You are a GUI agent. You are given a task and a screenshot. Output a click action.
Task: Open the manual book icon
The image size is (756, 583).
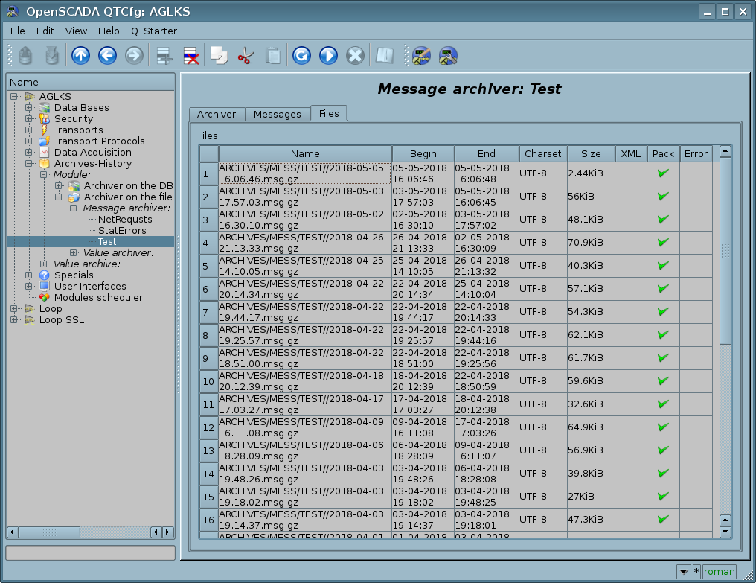click(384, 55)
